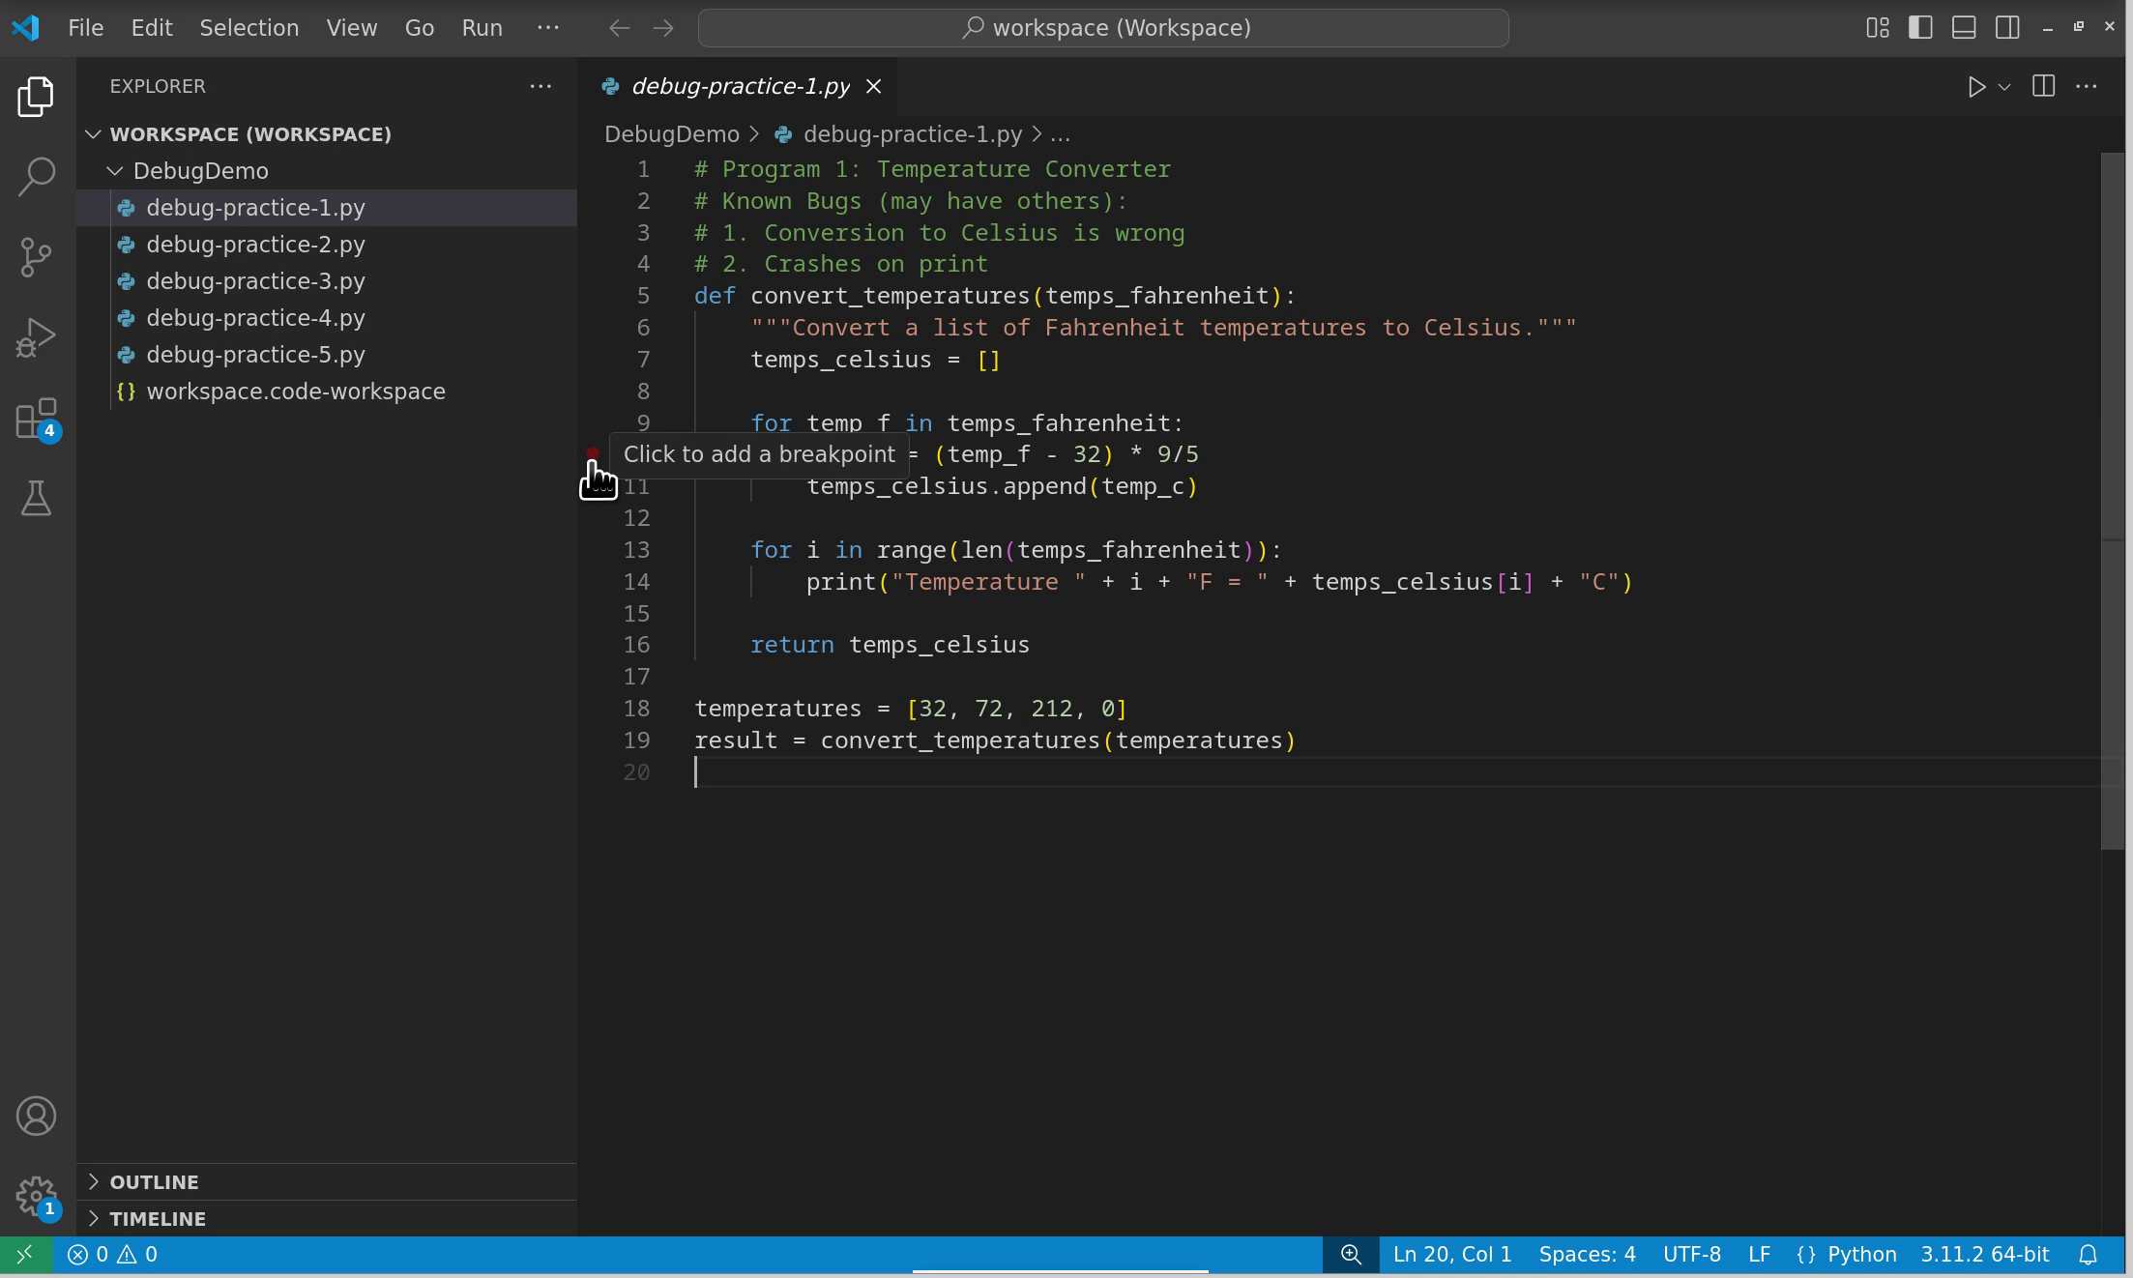Toggle the primary side bar visibility
Viewport: 2133px width, 1278px height.
click(1920, 28)
